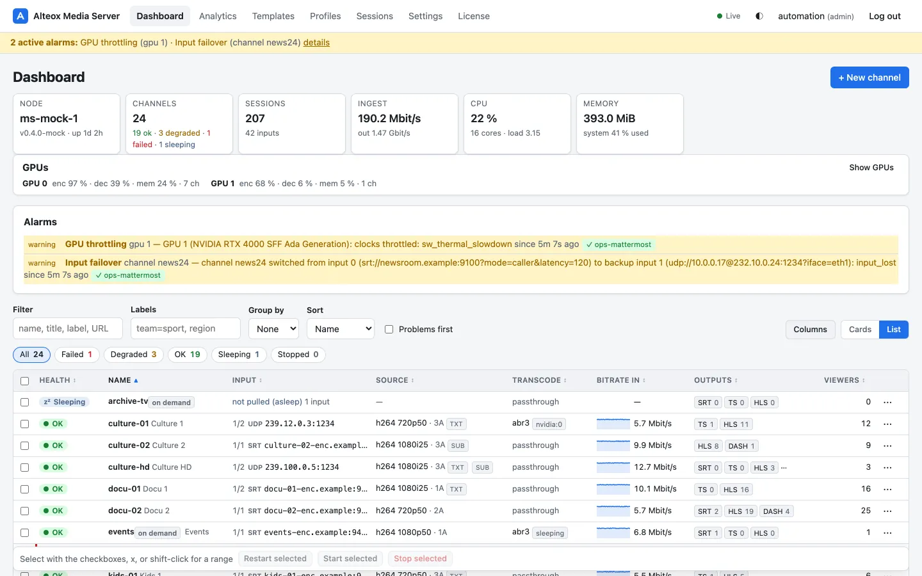Log out of the admin session

pos(885,16)
